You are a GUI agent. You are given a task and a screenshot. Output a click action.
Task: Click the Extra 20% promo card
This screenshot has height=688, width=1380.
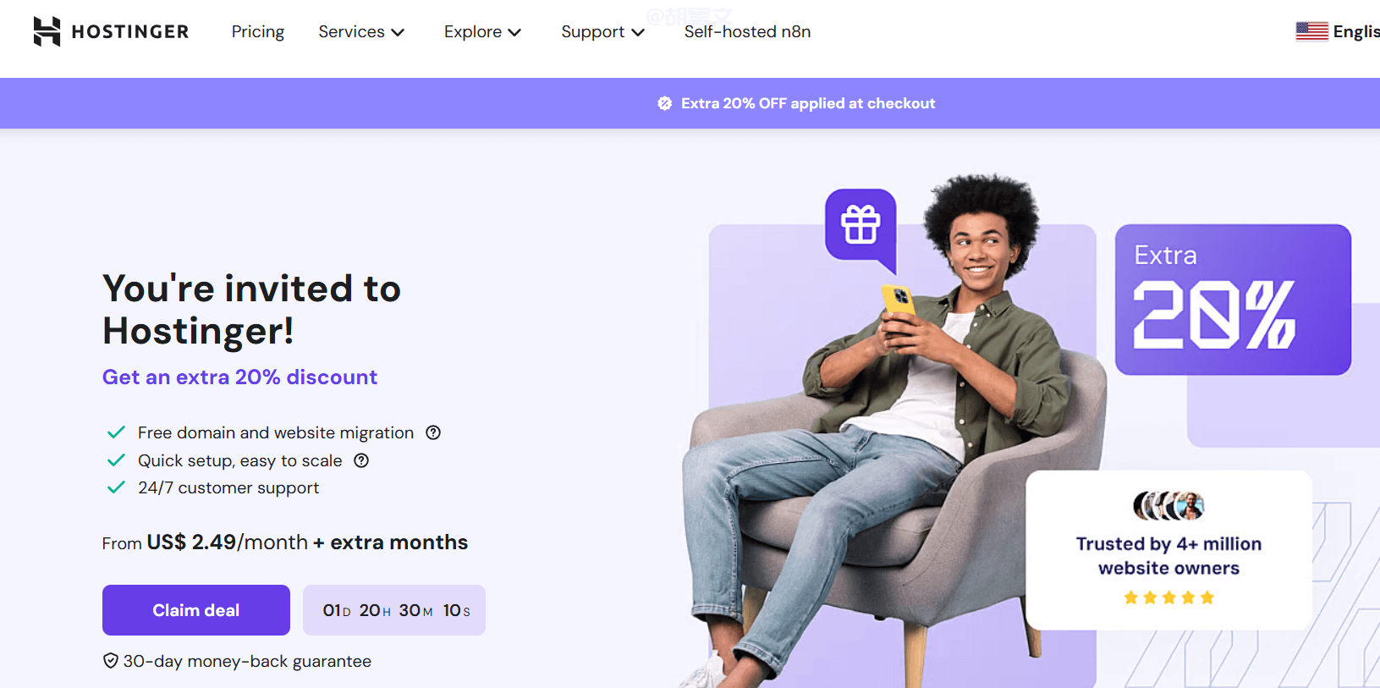tap(1233, 300)
